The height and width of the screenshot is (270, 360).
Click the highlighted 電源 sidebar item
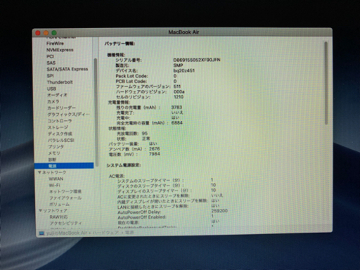(x=64, y=166)
